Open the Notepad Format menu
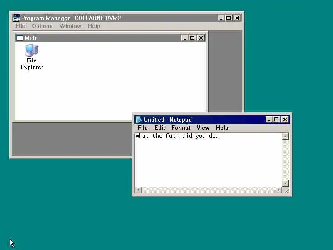This screenshot has height=250, width=333. click(x=181, y=127)
